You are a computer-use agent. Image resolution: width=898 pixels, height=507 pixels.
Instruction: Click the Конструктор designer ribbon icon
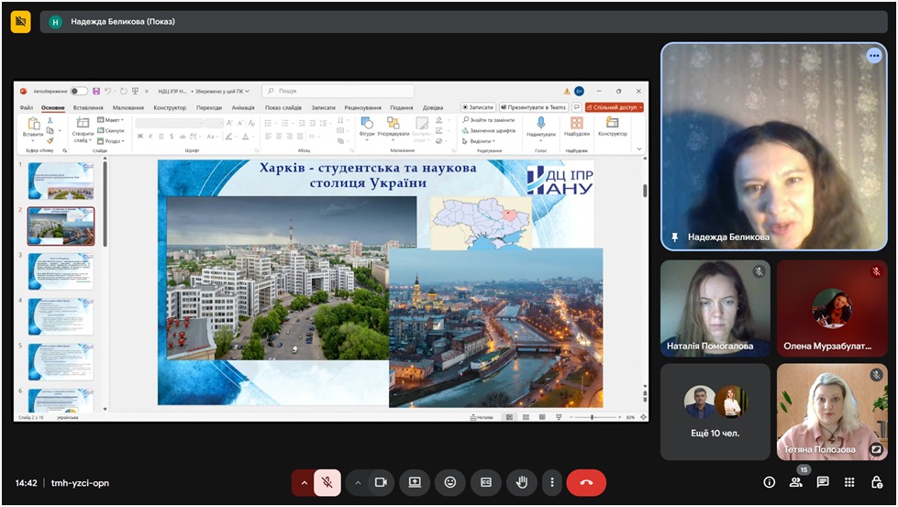tap(612, 123)
